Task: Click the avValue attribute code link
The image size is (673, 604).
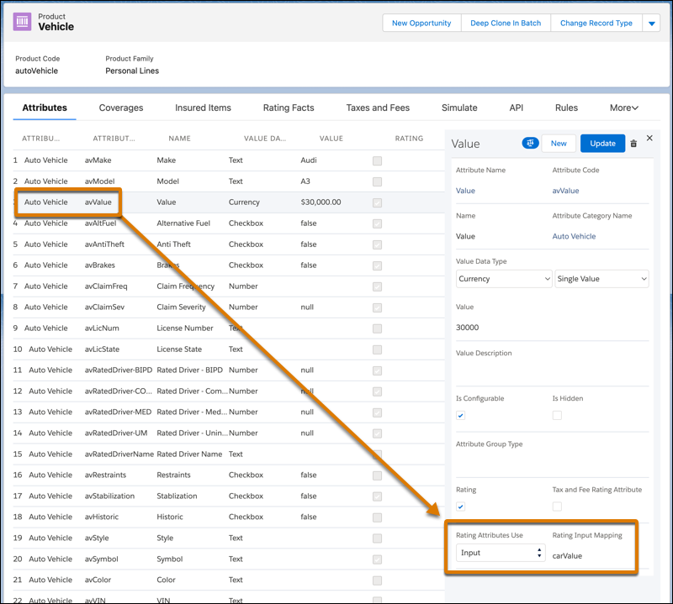Action: pyautogui.click(x=565, y=191)
